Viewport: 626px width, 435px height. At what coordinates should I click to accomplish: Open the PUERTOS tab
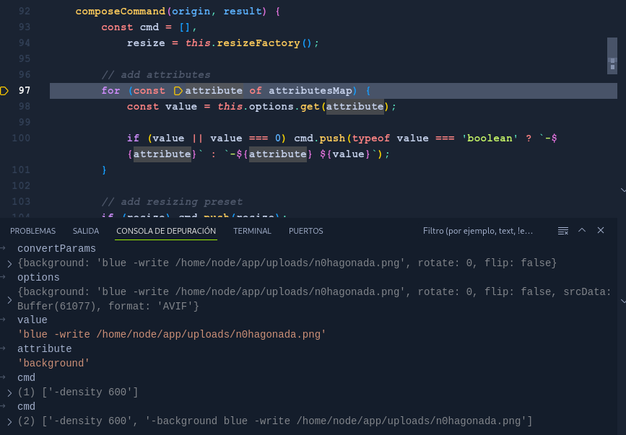[306, 231]
